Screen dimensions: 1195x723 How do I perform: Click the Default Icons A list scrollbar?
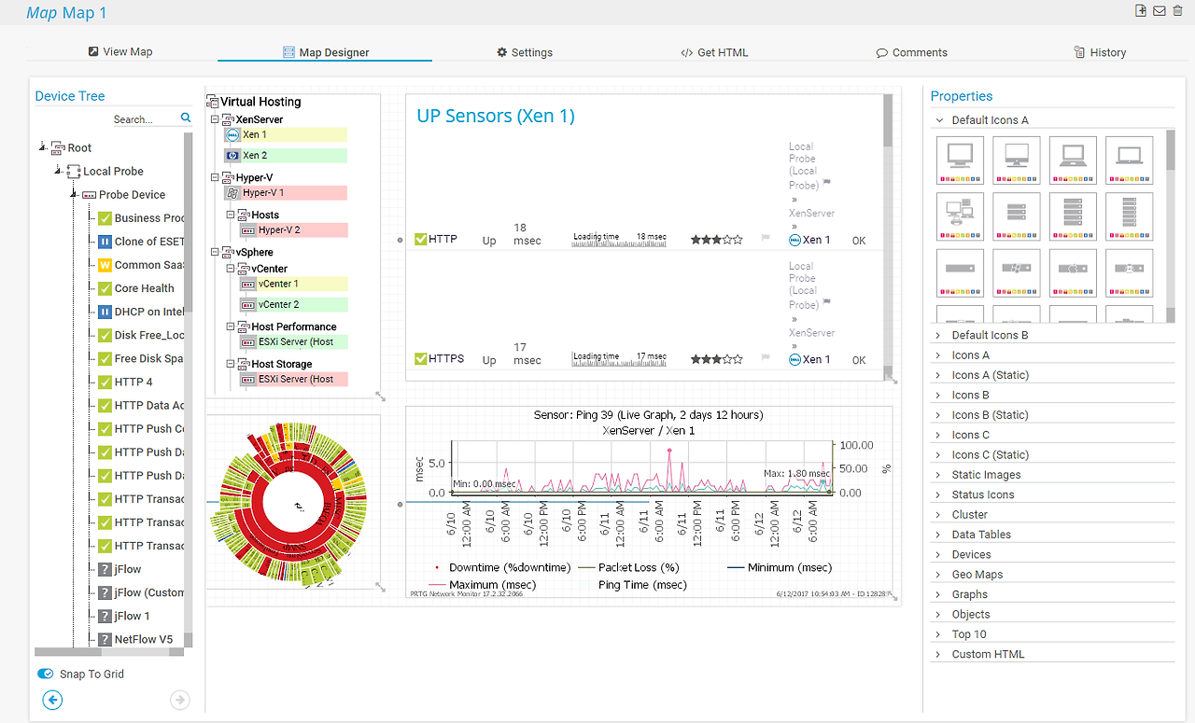[1171, 149]
